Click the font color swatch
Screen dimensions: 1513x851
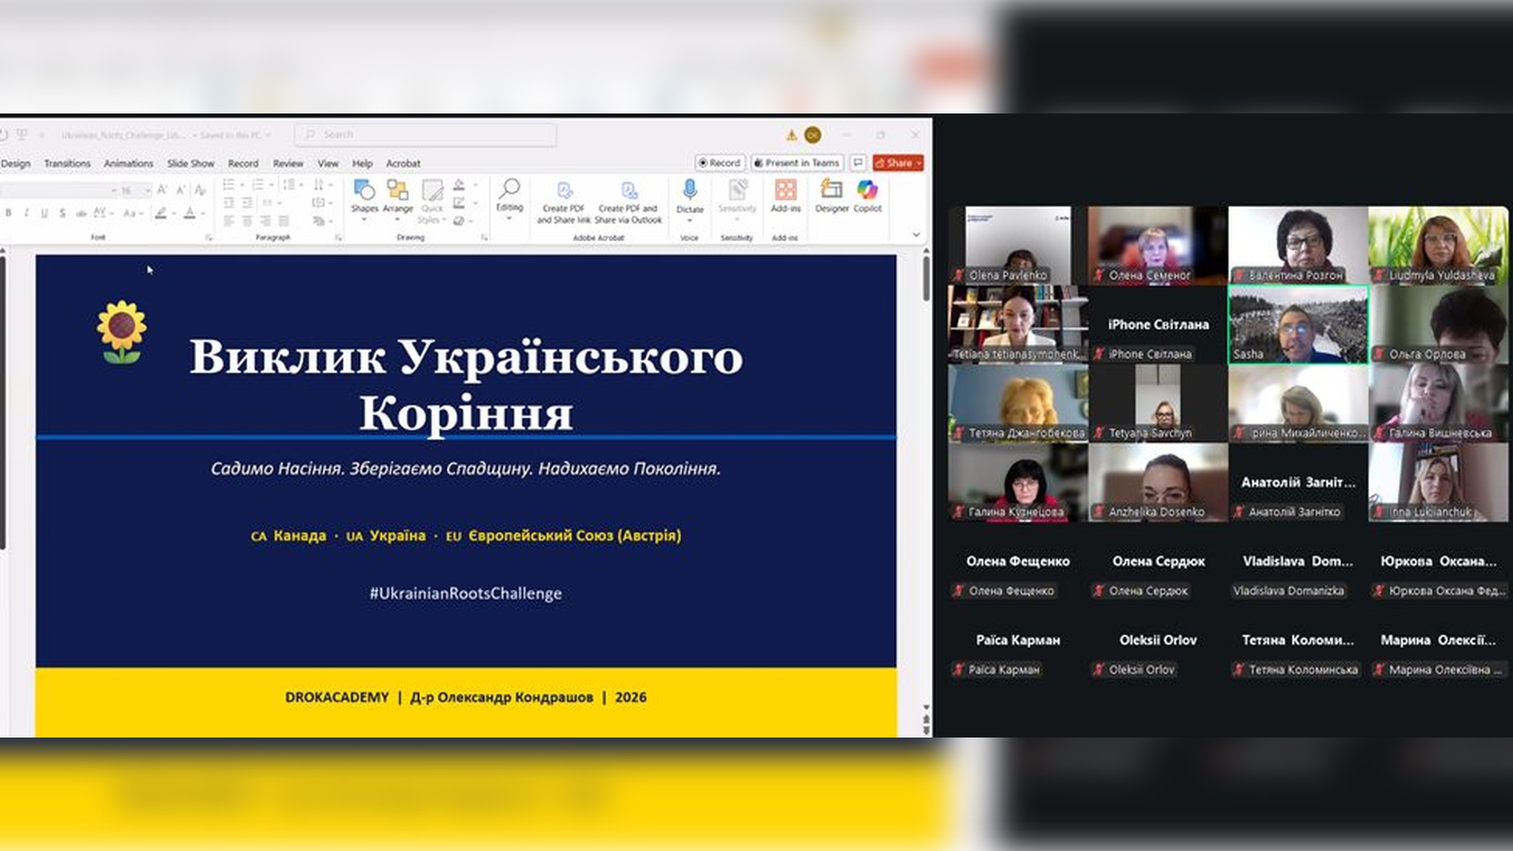[x=190, y=213]
